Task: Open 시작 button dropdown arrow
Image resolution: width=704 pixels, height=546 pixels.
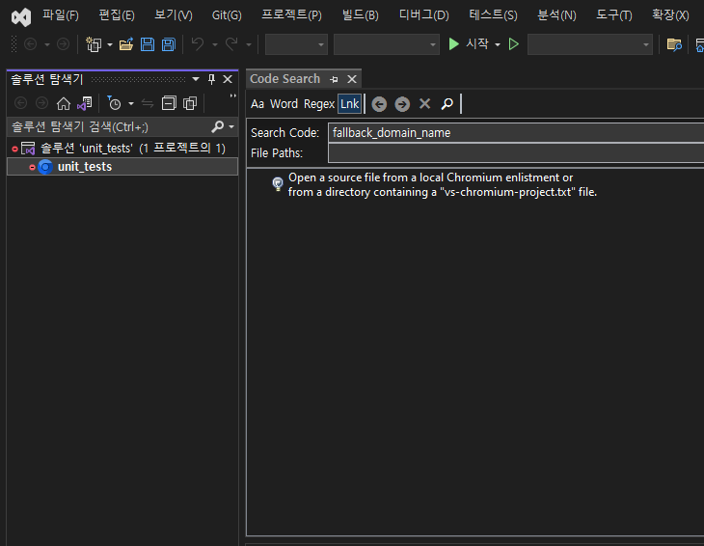Action: pyautogui.click(x=498, y=44)
